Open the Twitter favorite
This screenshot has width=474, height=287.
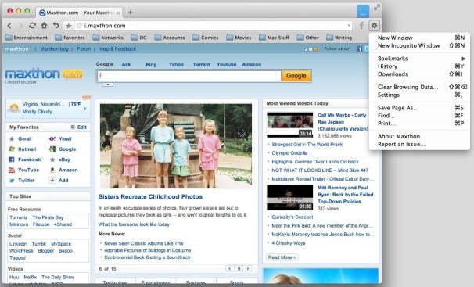22,181
